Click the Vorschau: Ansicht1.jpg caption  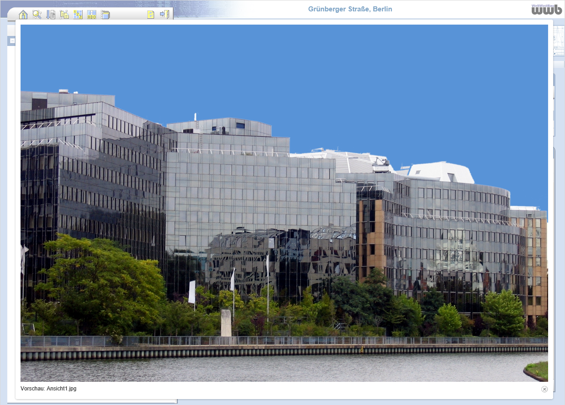49,389
